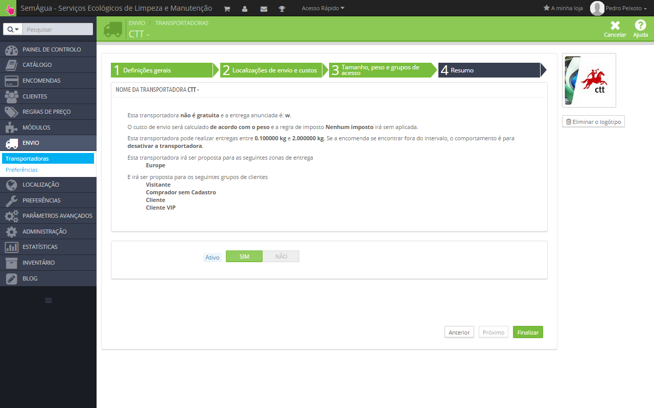The width and height of the screenshot is (654, 408).
Task: Click the store name SemÁgua title
Action: pyautogui.click(x=116, y=8)
